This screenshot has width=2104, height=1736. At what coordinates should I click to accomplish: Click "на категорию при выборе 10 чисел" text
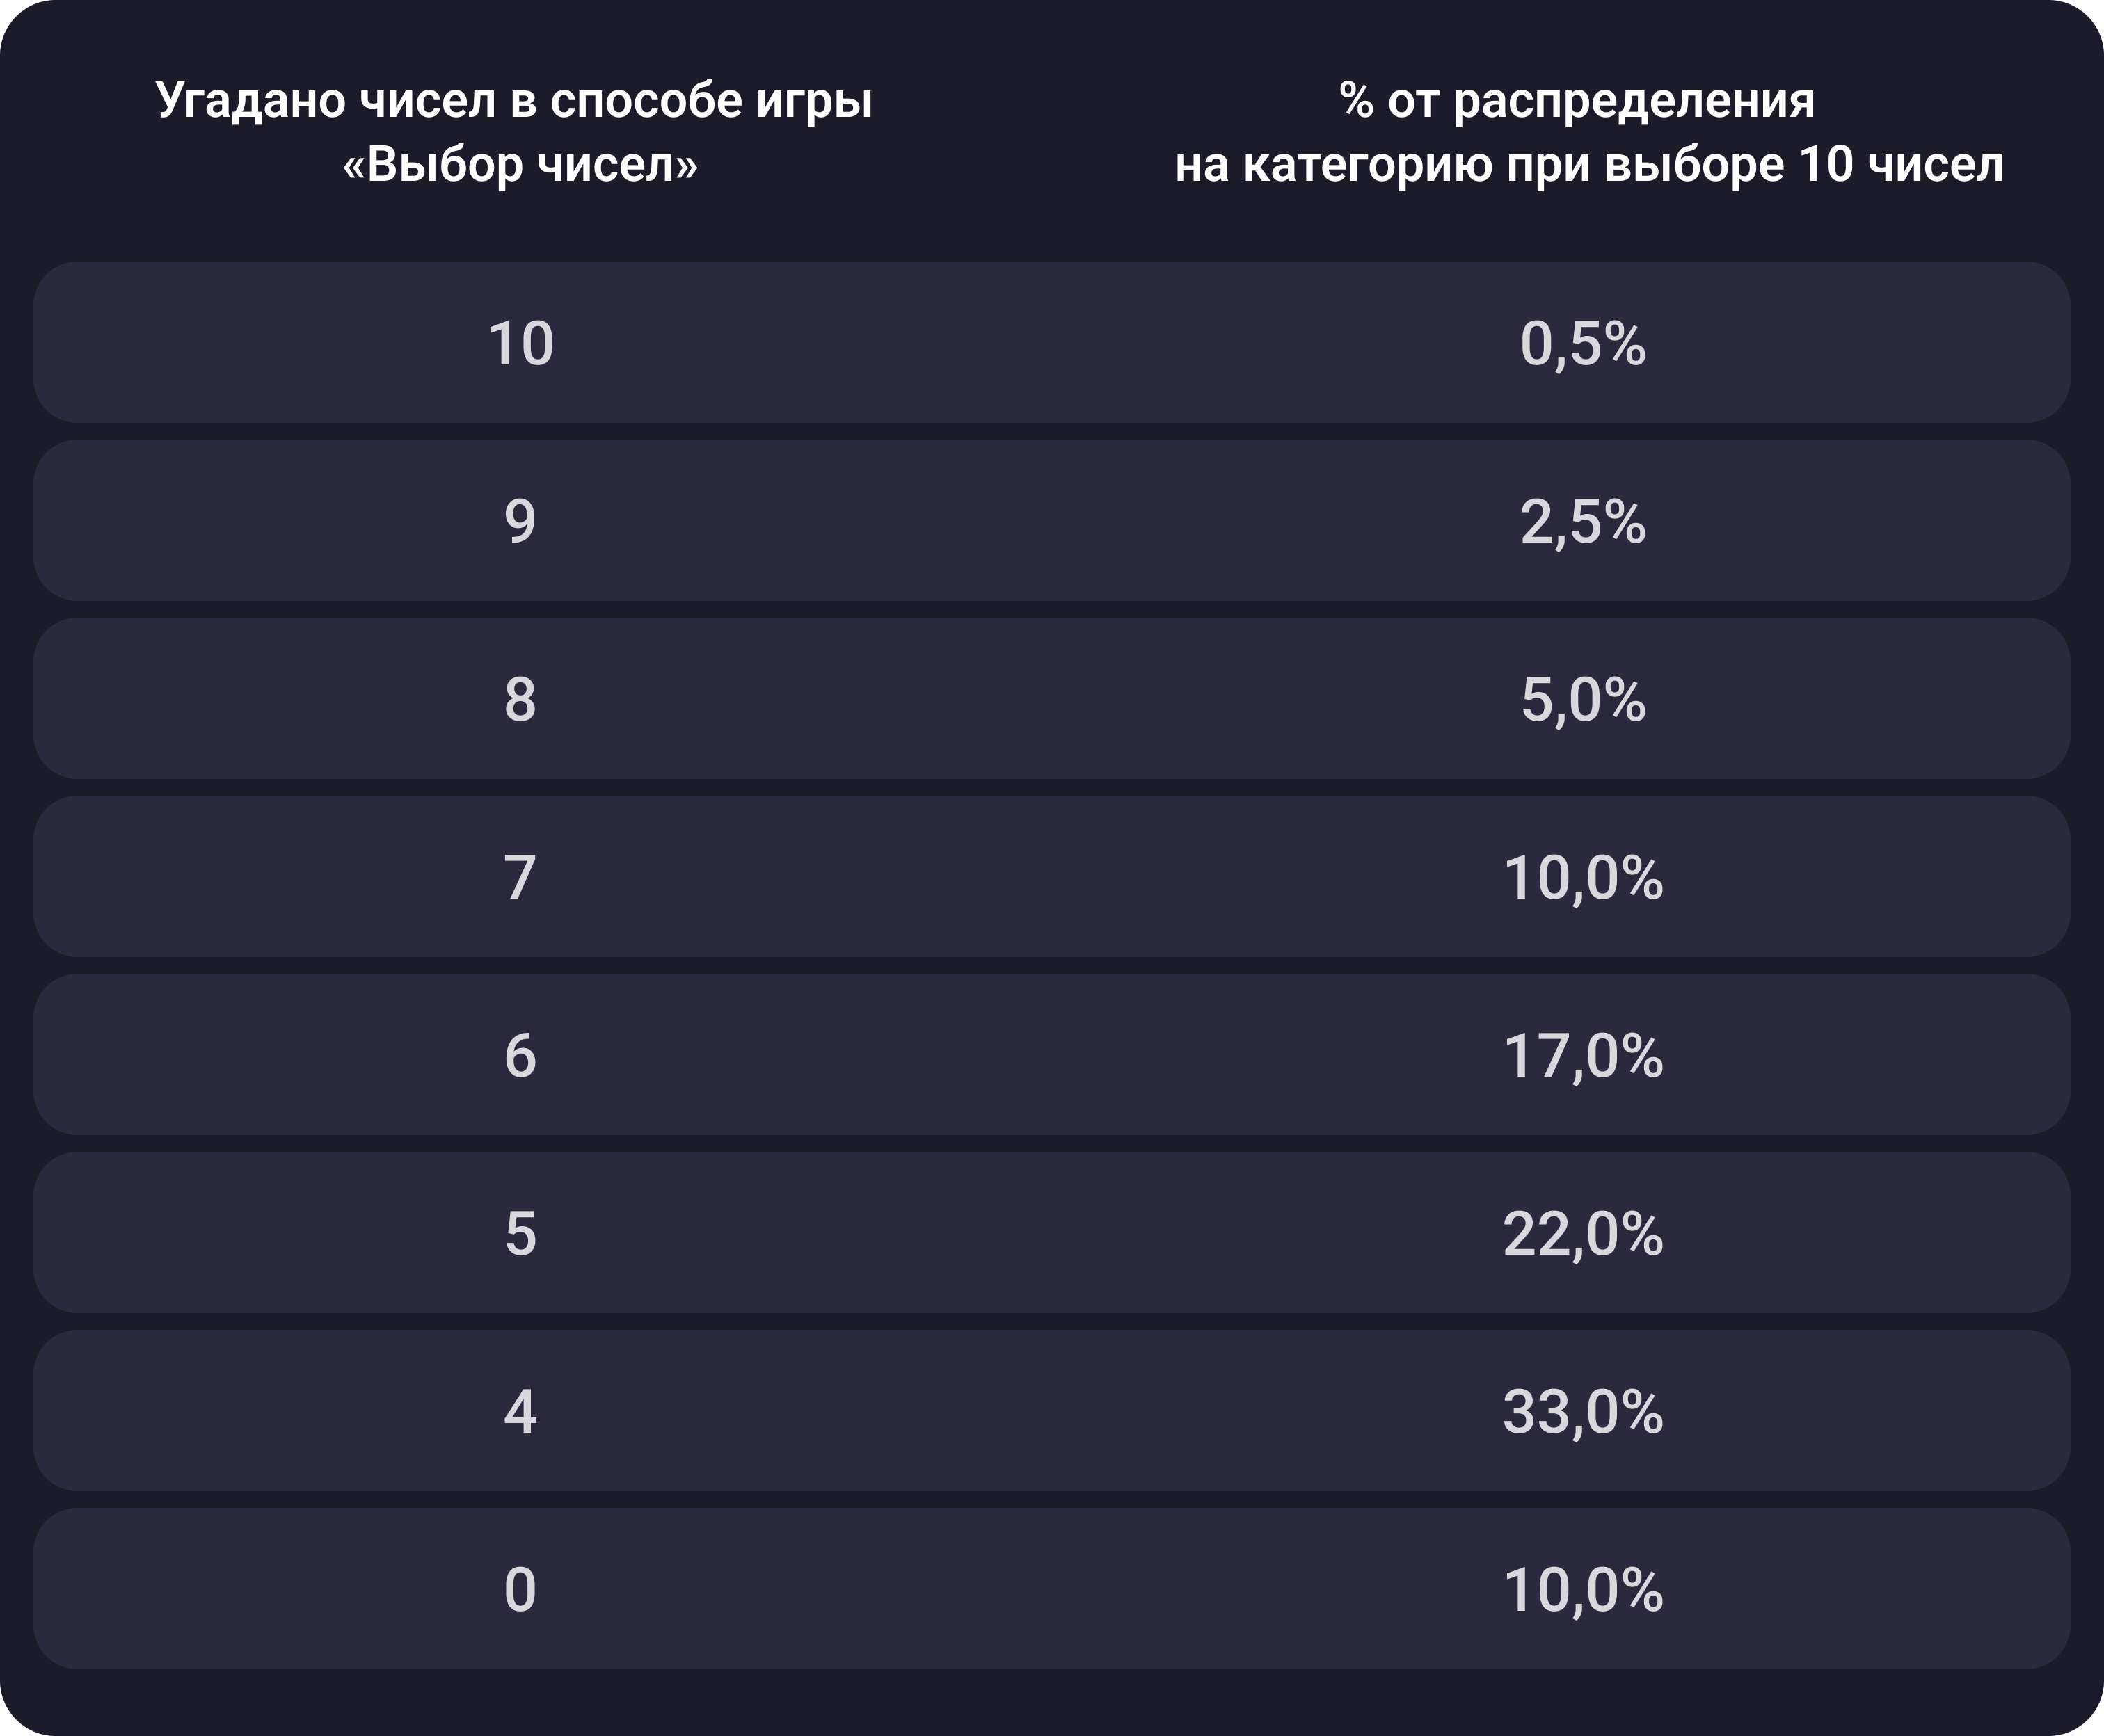(x=1588, y=165)
